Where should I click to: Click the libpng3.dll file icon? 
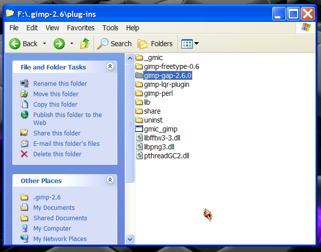pos(140,146)
